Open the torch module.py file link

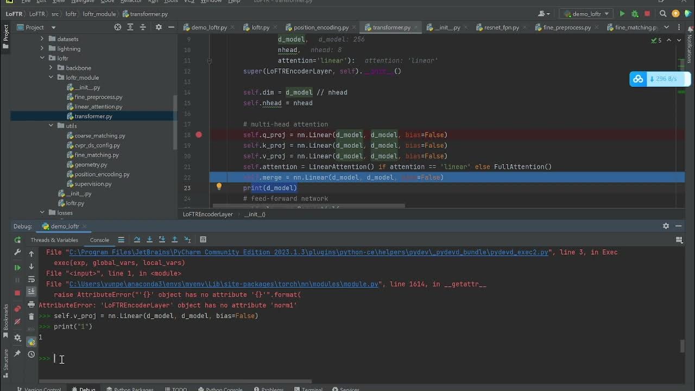pyautogui.click(x=224, y=285)
